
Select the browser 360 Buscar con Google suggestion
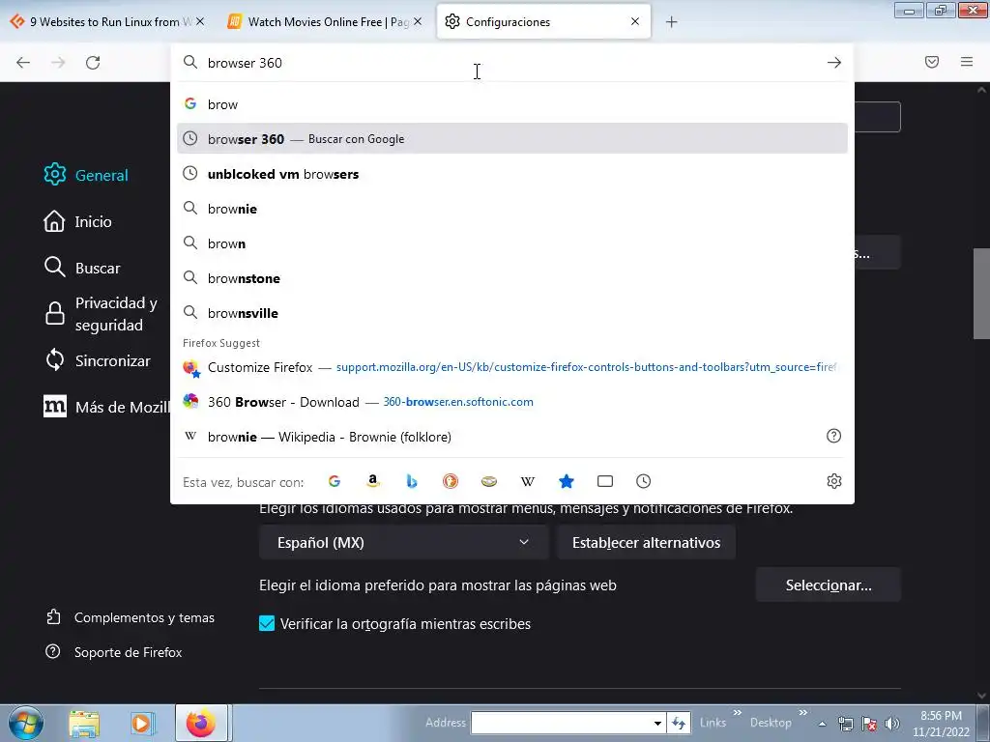pos(512,139)
